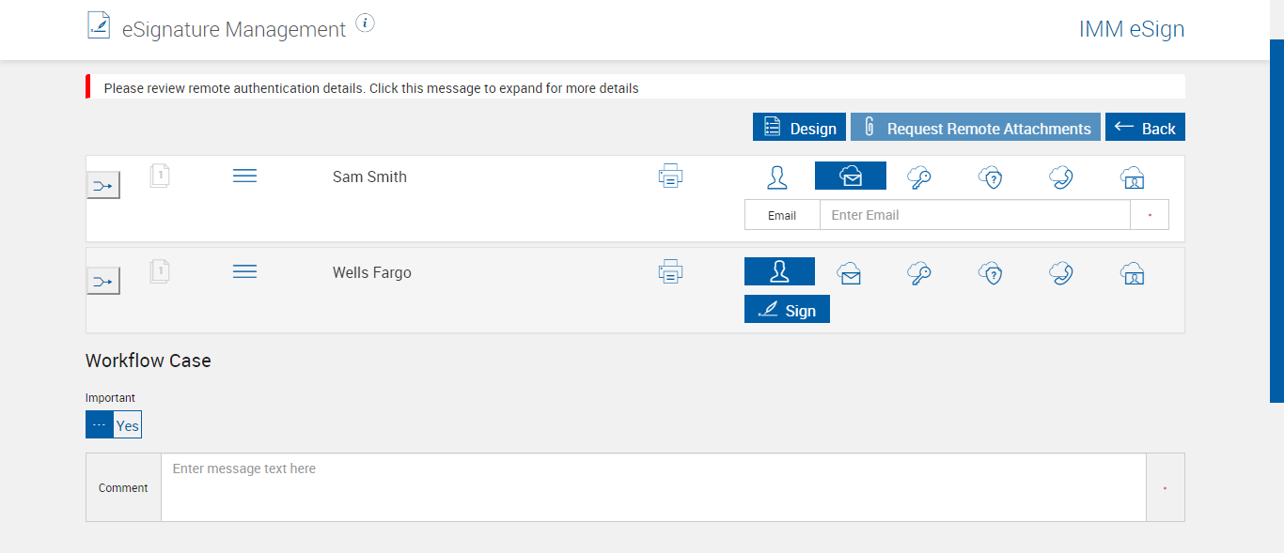Click the Back button
This screenshot has width=1284, height=553.
1145,128
